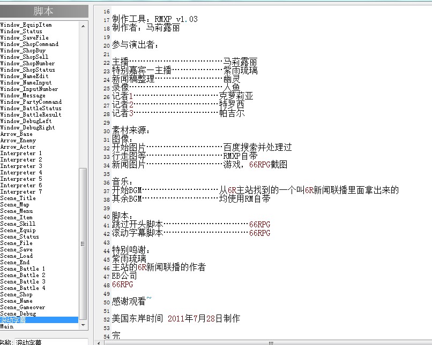Click the 跳过开头脚本 credit line
Viewport: 432px width, 345px height.
click(191, 225)
